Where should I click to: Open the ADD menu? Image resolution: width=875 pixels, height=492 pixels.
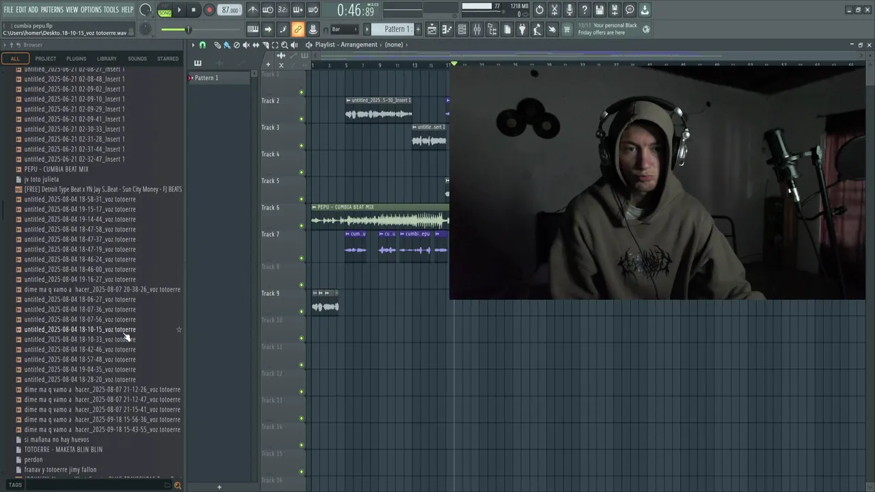coord(33,10)
